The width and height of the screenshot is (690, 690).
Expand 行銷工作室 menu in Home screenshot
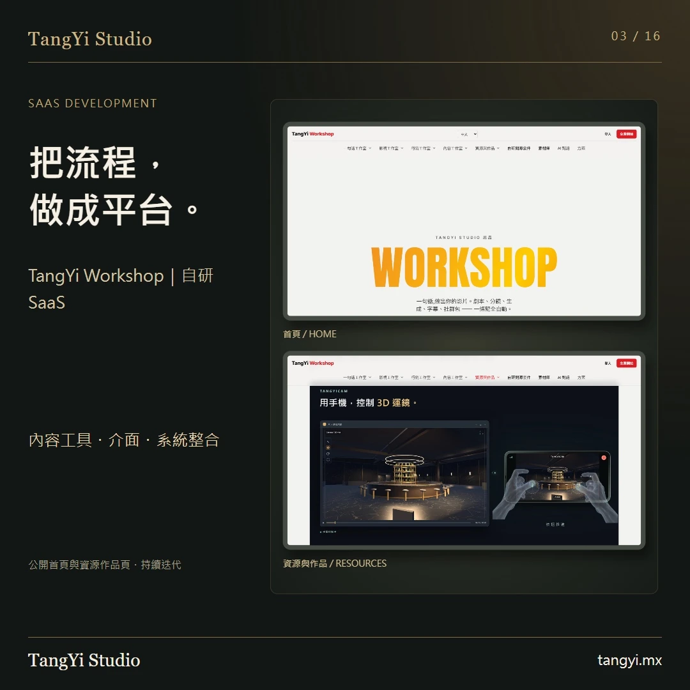(424, 148)
